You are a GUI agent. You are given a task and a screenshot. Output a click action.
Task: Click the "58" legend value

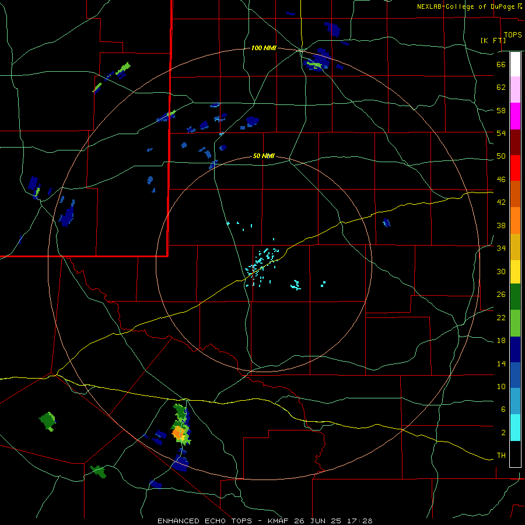(x=501, y=110)
